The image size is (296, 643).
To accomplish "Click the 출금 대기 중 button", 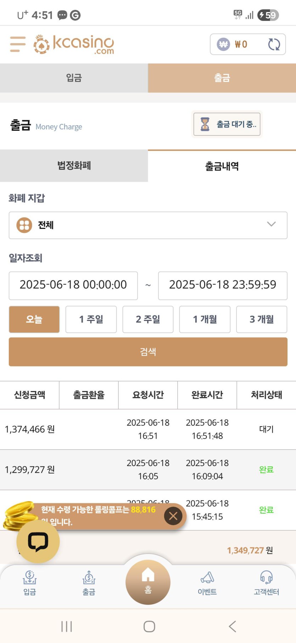I will pyautogui.click(x=227, y=124).
